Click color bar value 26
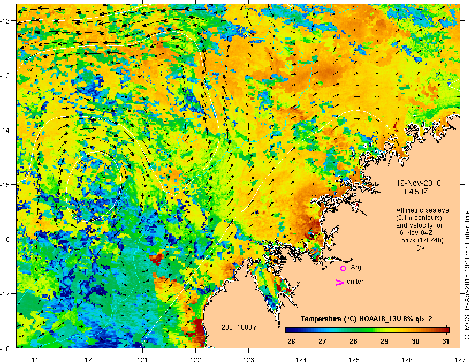Viewport: 471px width, 364px height. tap(291, 342)
